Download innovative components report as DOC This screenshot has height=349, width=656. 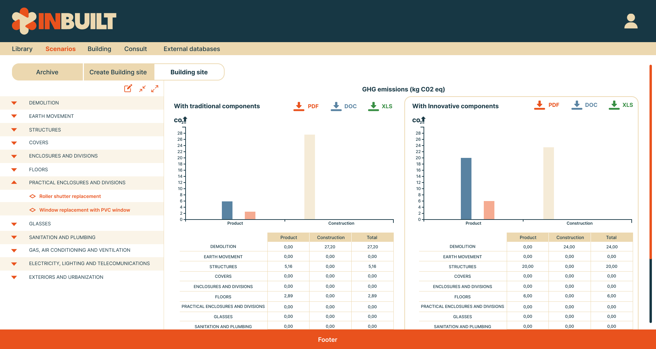click(584, 105)
